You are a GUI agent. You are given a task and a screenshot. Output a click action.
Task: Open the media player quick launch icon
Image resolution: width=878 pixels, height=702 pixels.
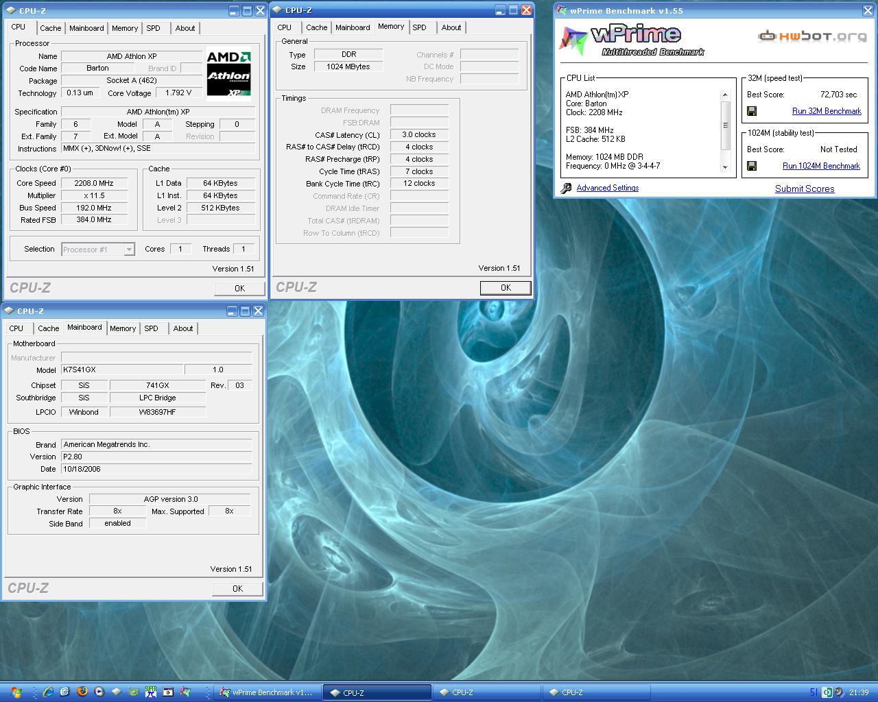[99, 692]
